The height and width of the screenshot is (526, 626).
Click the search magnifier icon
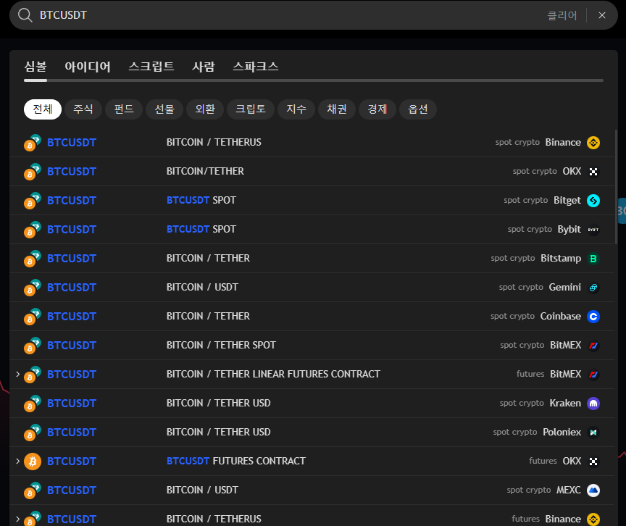coord(25,15)
